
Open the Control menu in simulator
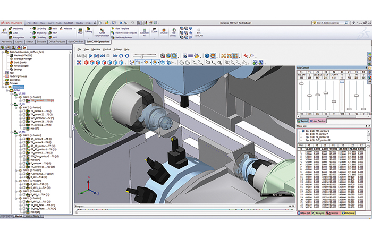[107, 49]
